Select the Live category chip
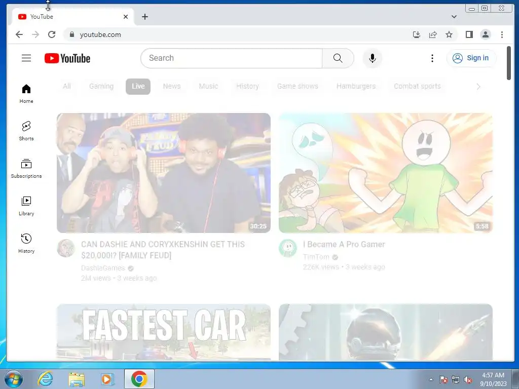Screen dimensions: 519x389 (138, 86)
